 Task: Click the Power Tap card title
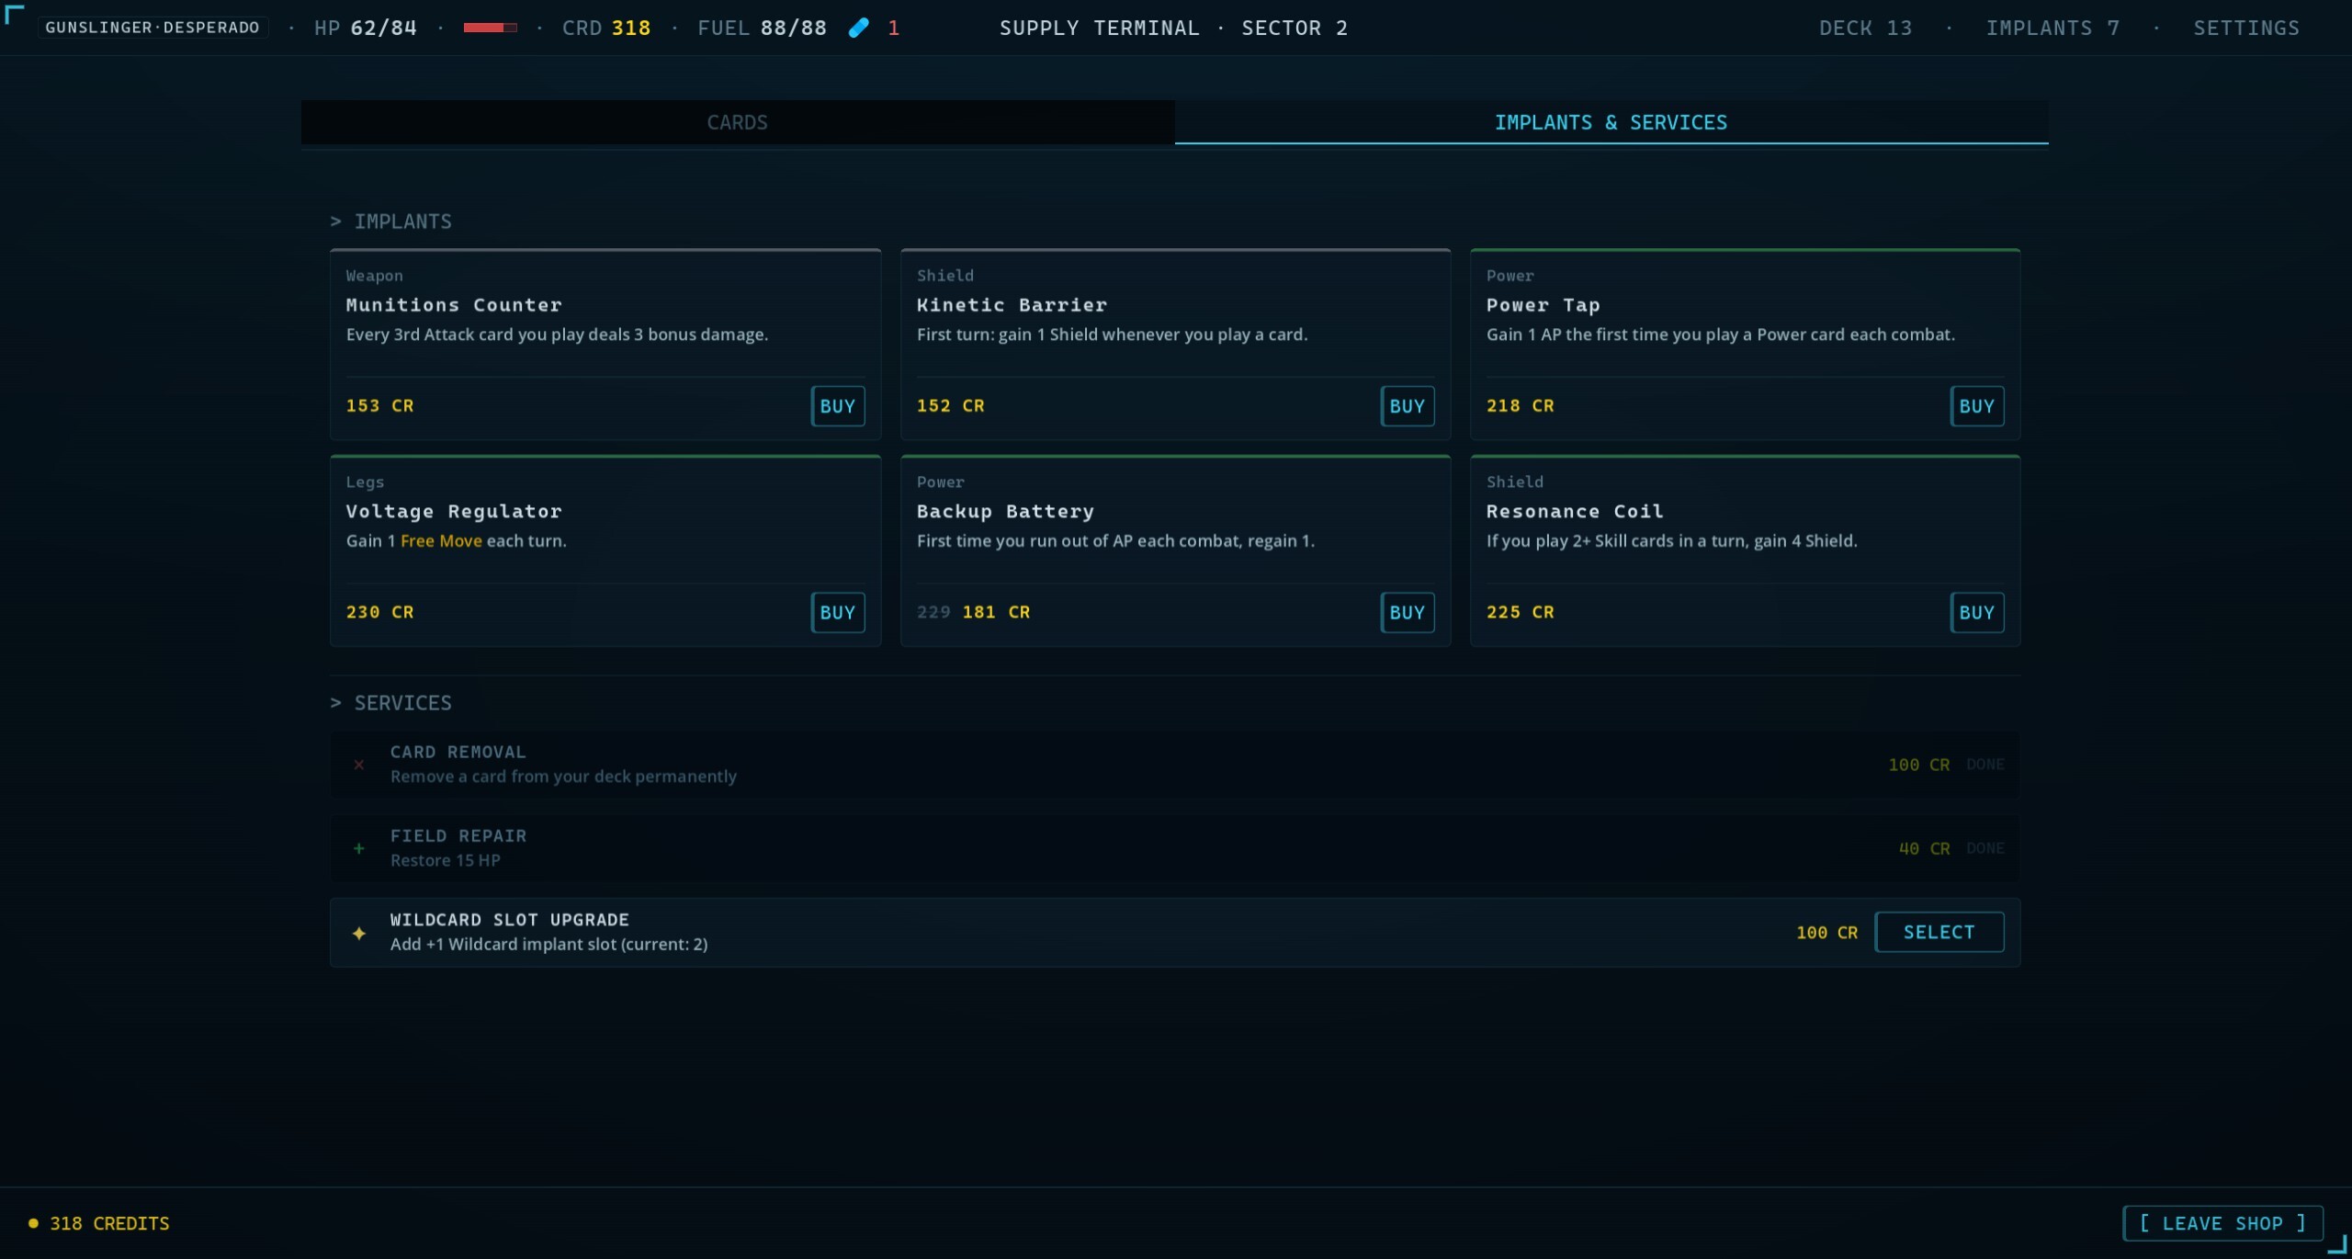click(1543, 305)
